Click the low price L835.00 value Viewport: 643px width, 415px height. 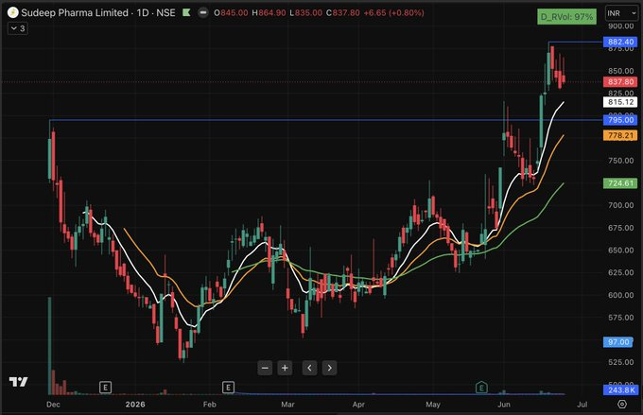point(306,12)
